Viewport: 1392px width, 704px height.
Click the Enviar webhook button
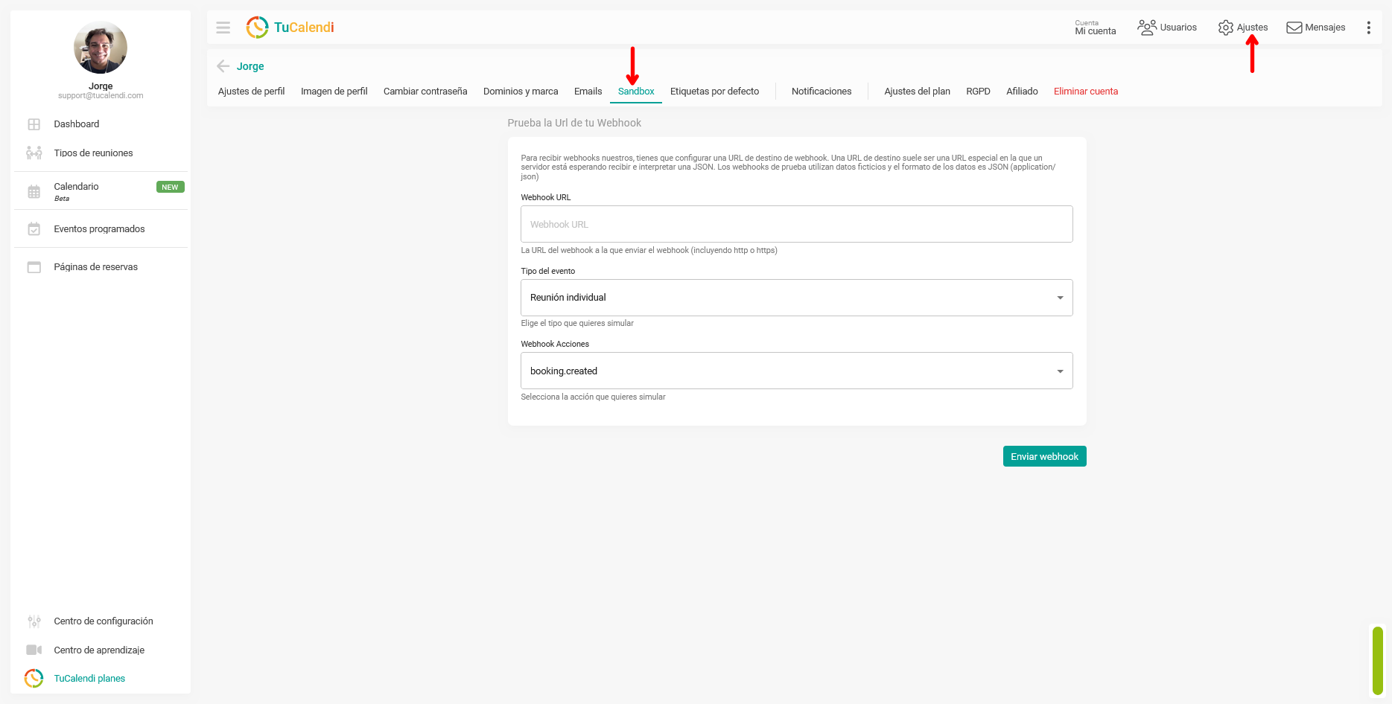point(1044,456)
